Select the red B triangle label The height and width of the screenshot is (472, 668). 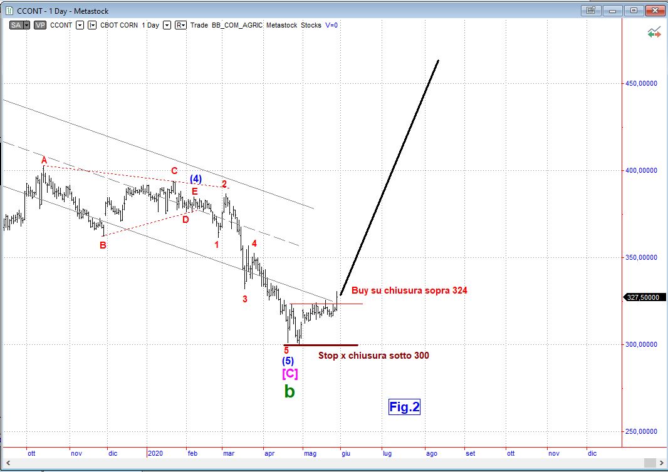tap(103, 245)
